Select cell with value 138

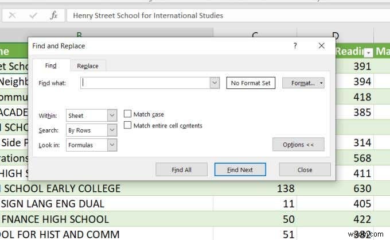(x=255, y=188)
